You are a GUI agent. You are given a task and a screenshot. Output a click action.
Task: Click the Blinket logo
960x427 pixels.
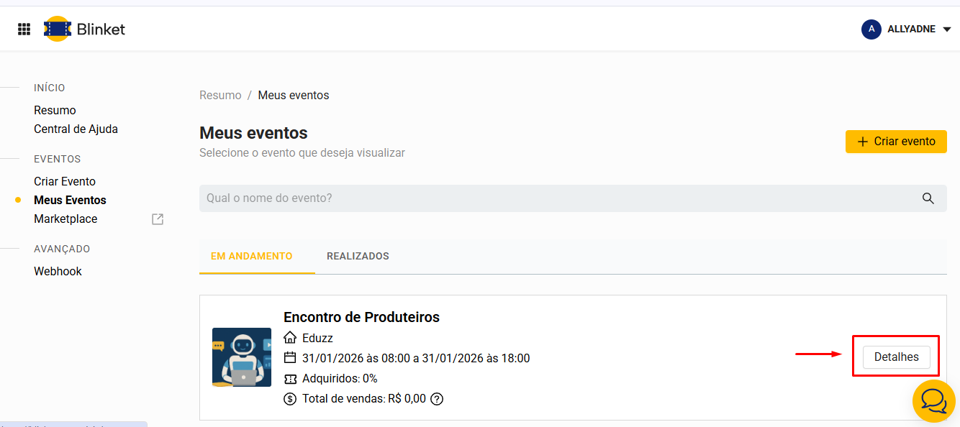tap(84, 29)
